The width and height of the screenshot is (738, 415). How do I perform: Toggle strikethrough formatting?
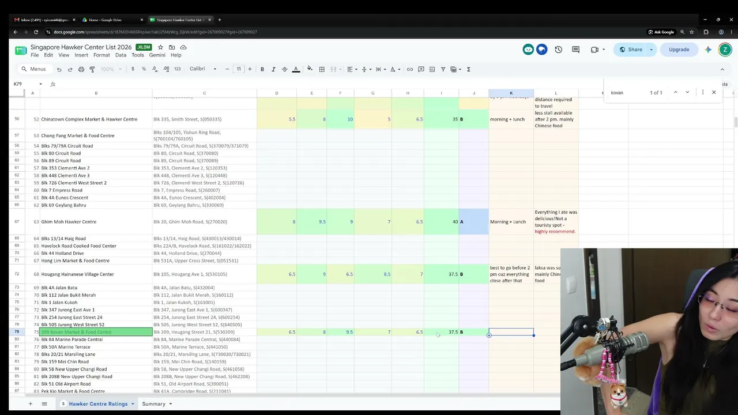point(284,69)
